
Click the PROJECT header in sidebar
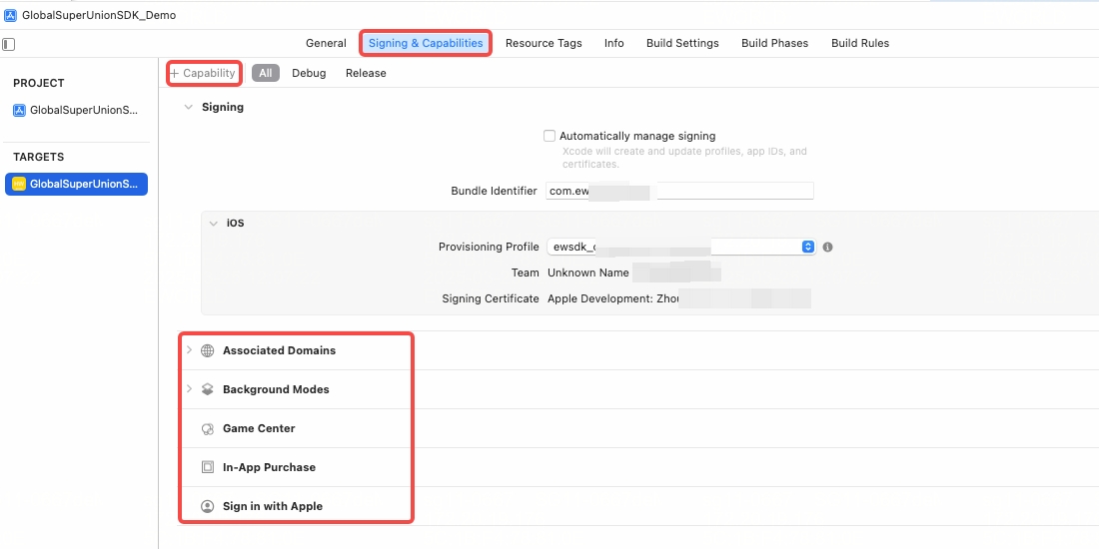tap(39, 83)
